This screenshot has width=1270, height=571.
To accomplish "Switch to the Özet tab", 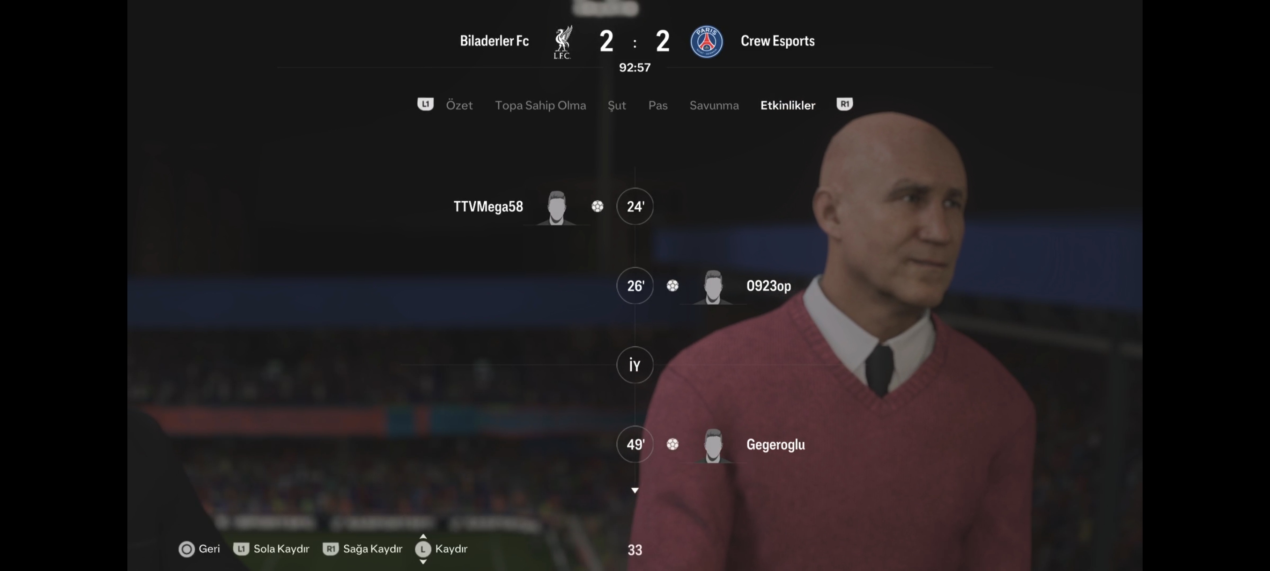I will [459, 105].
